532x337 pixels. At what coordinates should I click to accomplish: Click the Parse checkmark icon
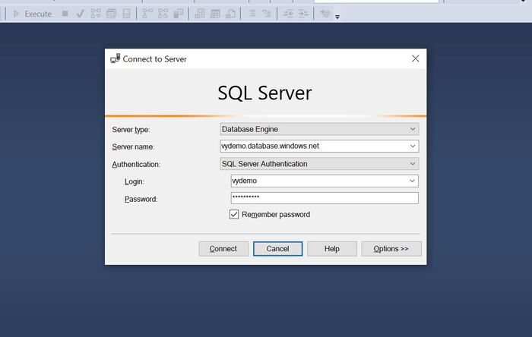(81, 14)
